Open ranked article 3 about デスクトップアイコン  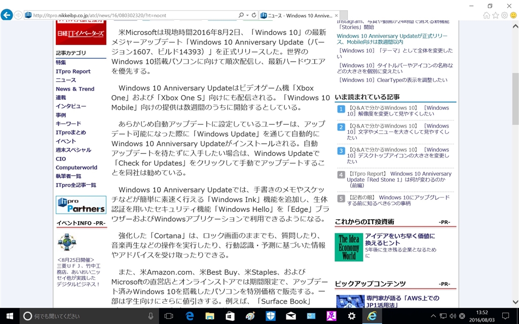point(398,156)
